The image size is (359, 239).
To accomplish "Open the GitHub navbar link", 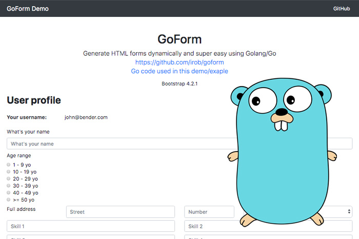I will pyautogui.click(x=342, y=9).
